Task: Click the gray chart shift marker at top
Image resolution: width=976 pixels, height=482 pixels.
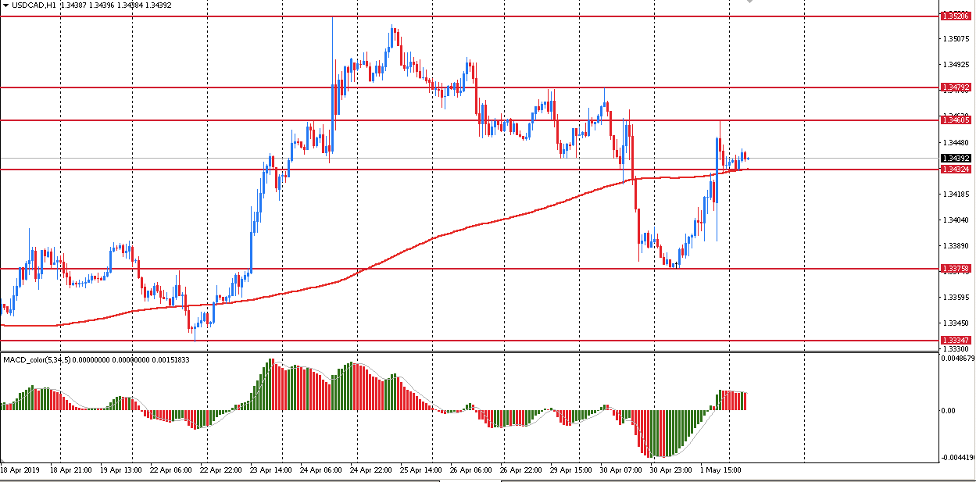Action: click(x=750, y=2)
